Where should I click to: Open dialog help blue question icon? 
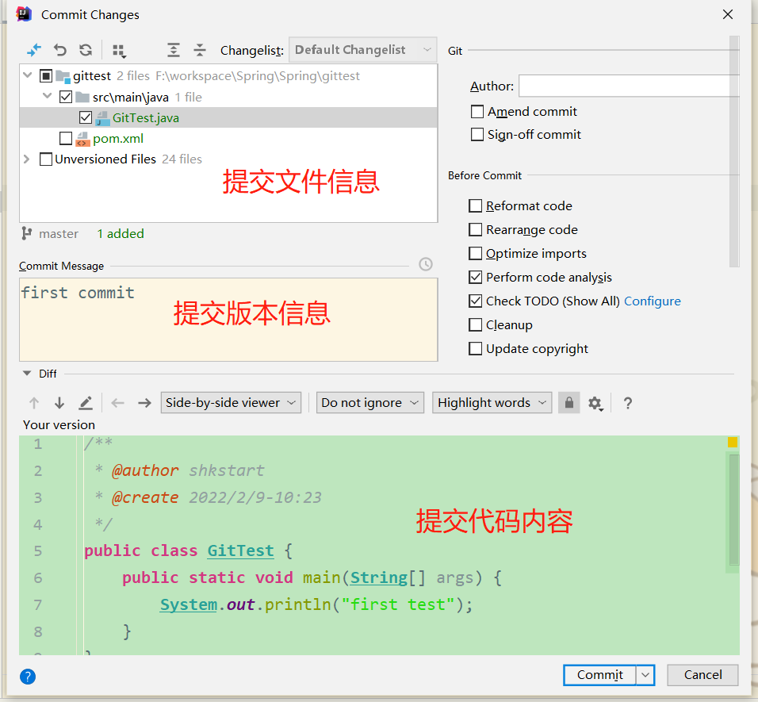pos(28,677)
